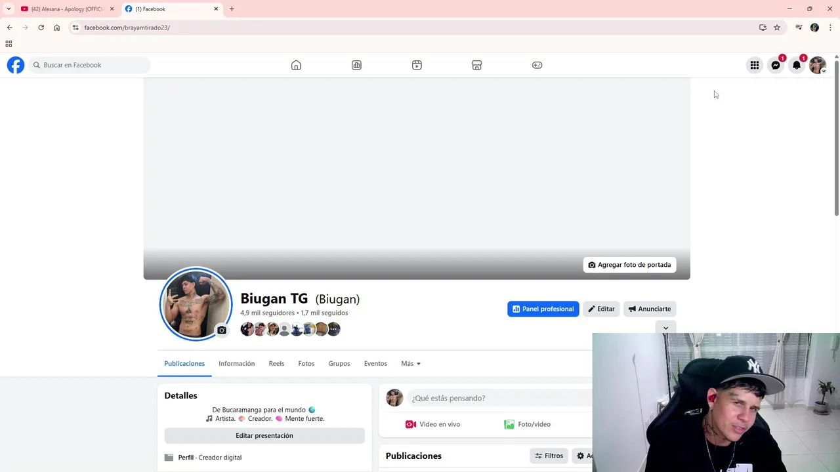This screenshot has width=840, height=472.
Task: Click the Facebook logo icon
Action: [x=16, y=65]
